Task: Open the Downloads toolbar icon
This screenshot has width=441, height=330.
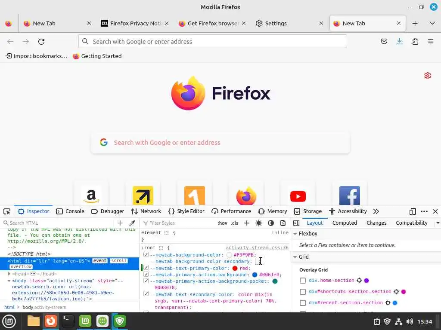Action: coord(399,42)
